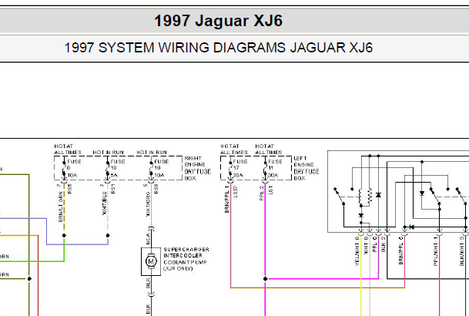
Task: Select the "FUSE 11 30A" label
Action: pos(275,168)
